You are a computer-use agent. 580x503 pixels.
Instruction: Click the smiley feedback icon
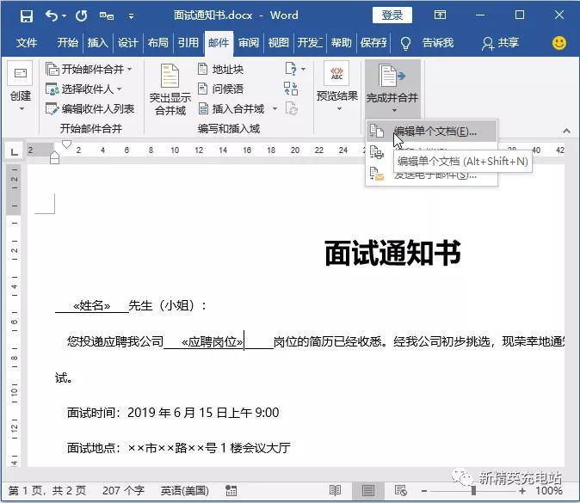point(558,43)
